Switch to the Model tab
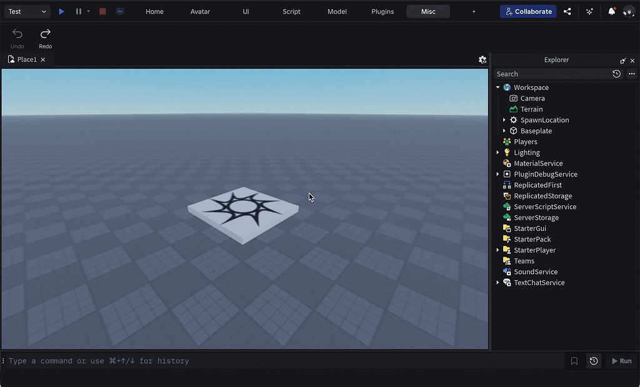The width and height of the screenshot is (640, 387). point(337,11)
